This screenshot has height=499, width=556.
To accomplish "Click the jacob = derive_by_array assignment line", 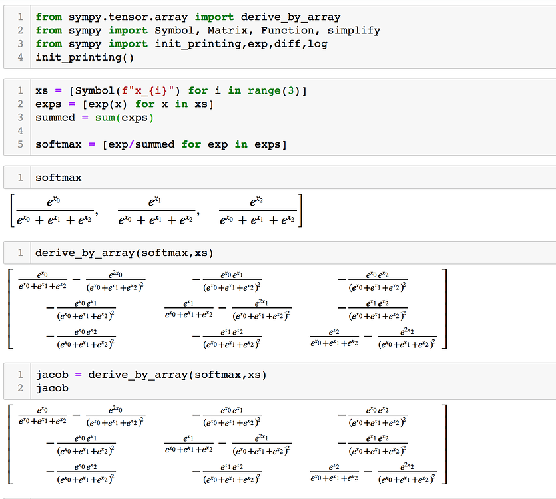I will pos(151,375).
